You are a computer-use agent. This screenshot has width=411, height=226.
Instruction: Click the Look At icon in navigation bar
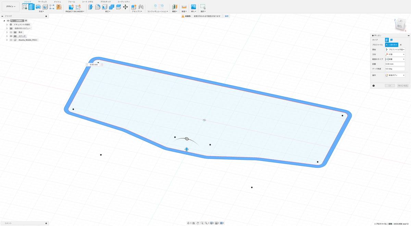(x=194, y=223)
